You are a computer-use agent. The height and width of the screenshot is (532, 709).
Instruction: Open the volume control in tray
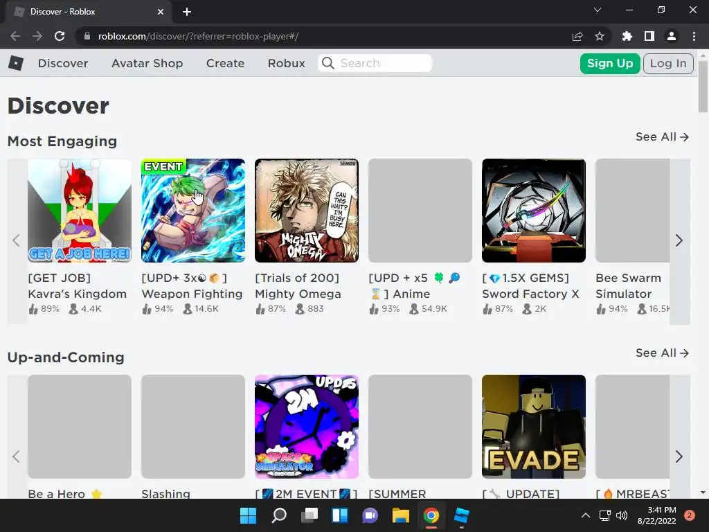[622, 515]
